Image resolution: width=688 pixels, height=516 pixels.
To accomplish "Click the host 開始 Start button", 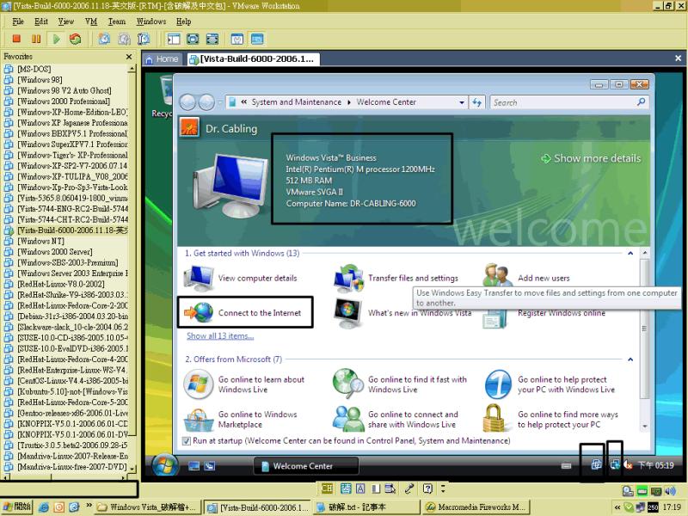I will pyautogui.click(x=16, y=507).
